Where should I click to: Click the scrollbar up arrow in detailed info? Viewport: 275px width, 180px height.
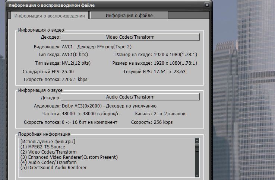click(197, 141)
